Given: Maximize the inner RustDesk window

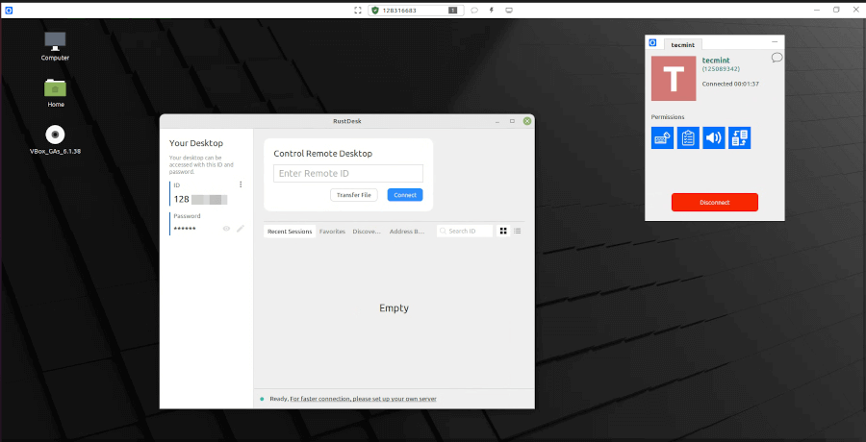Looking at the screenshot, I should (x=512, y=121).
